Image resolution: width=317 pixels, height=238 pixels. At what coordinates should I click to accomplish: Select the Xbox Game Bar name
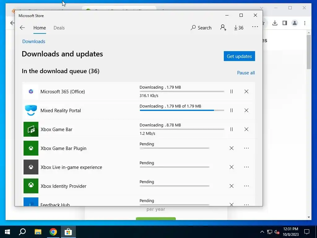56,129
